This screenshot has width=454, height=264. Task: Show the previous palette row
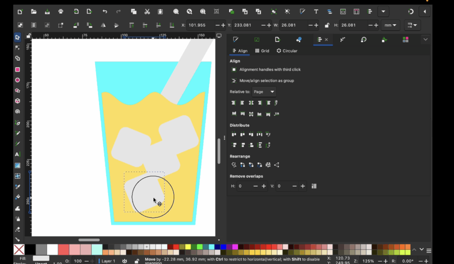click(414, 250)
